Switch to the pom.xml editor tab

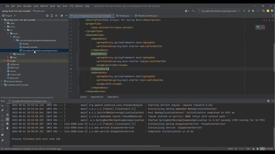[x=92, y=16]
